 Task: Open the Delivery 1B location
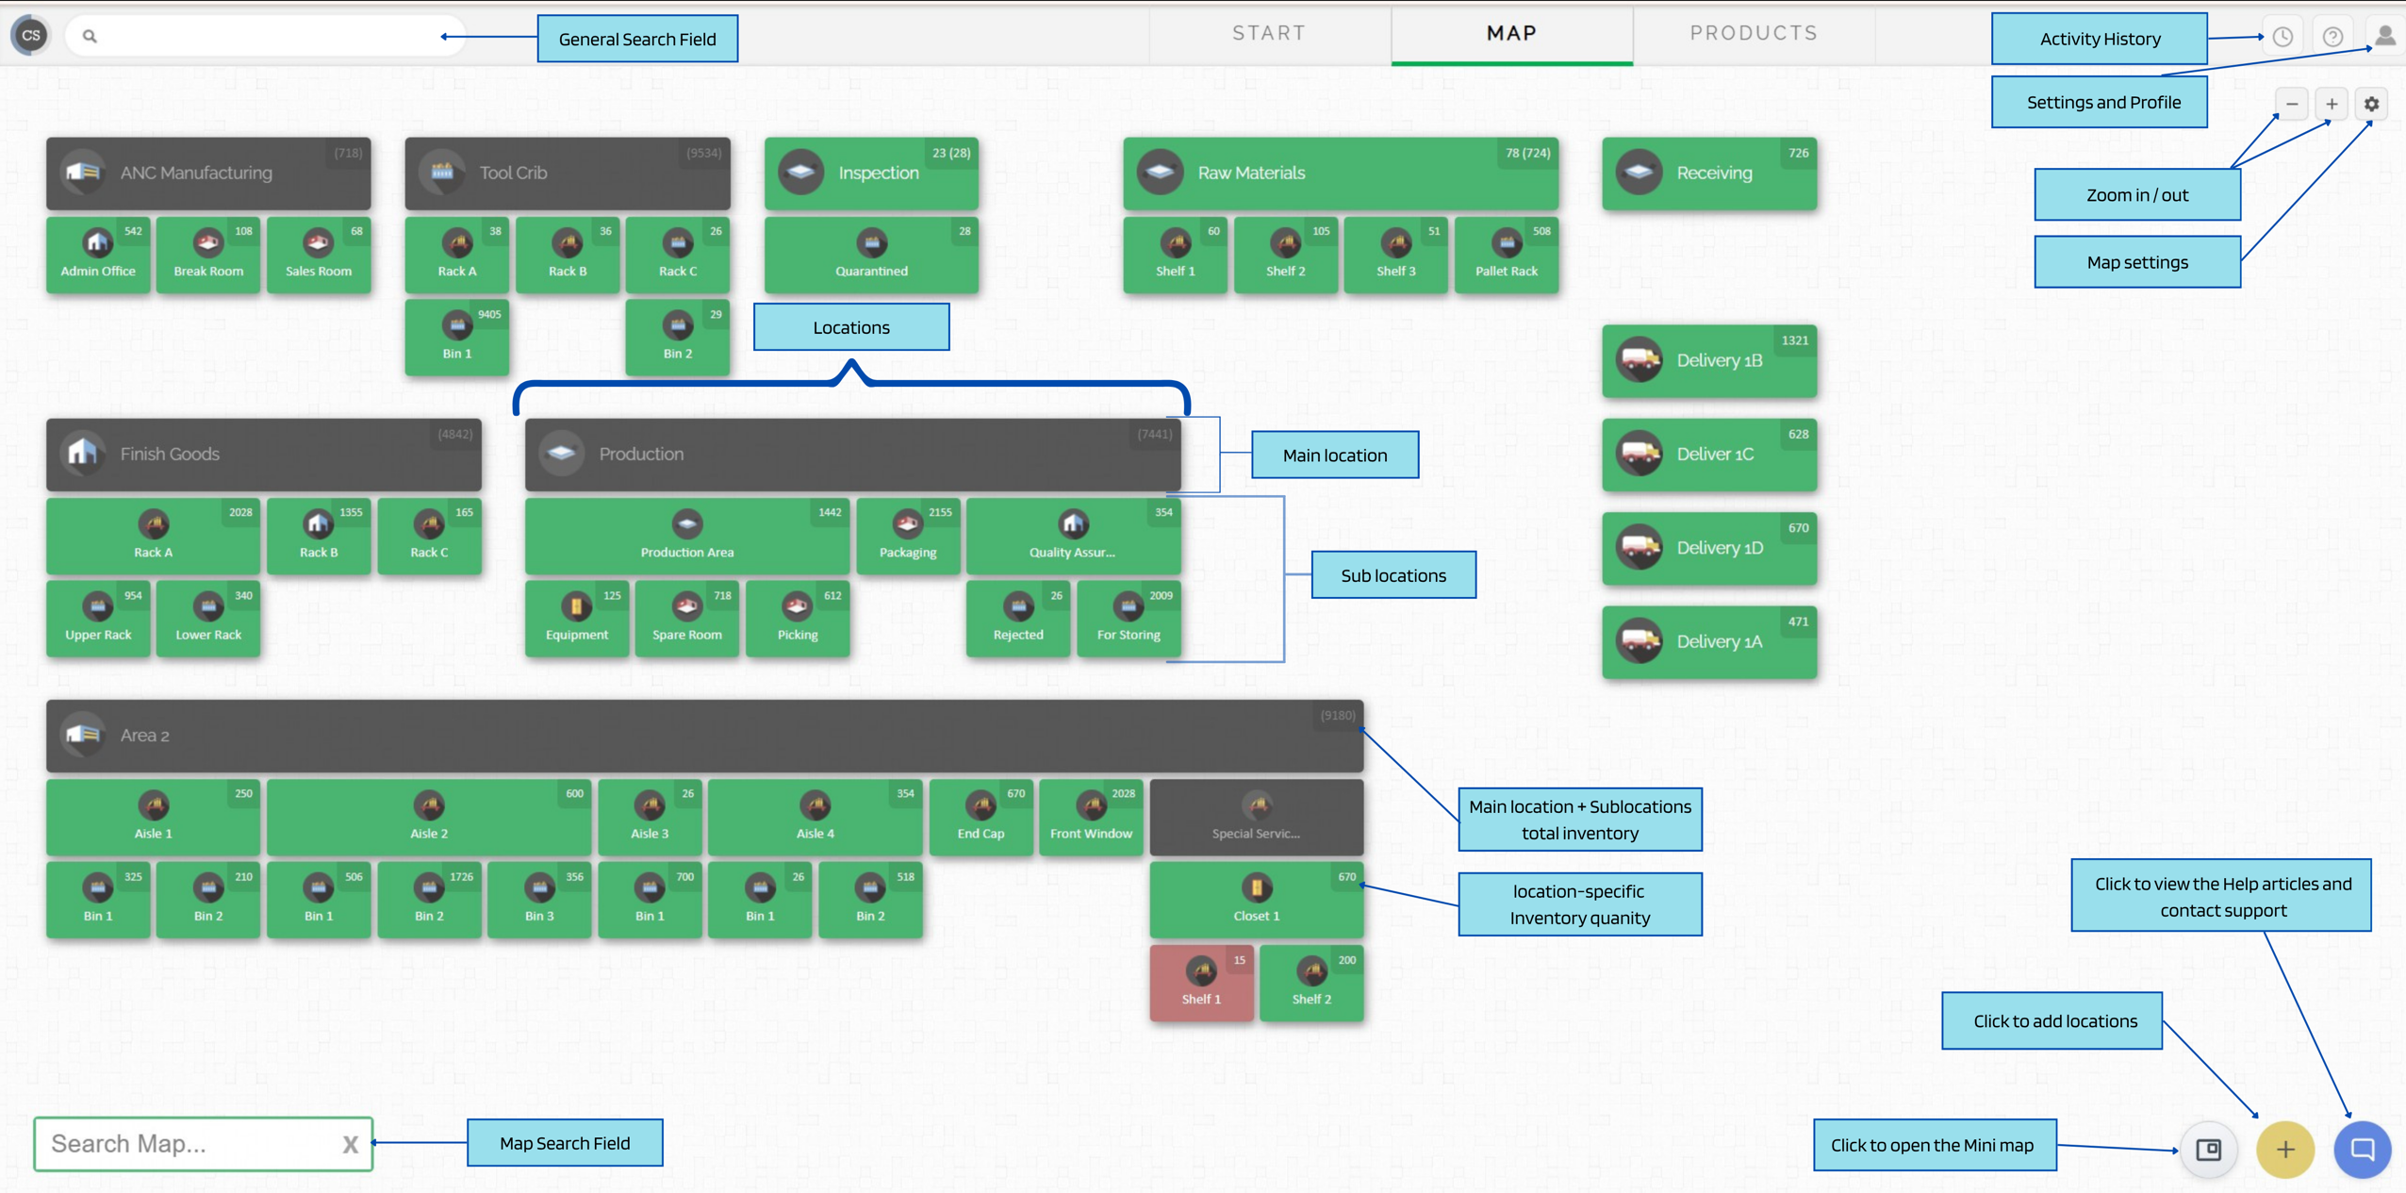pos(1708,360)
